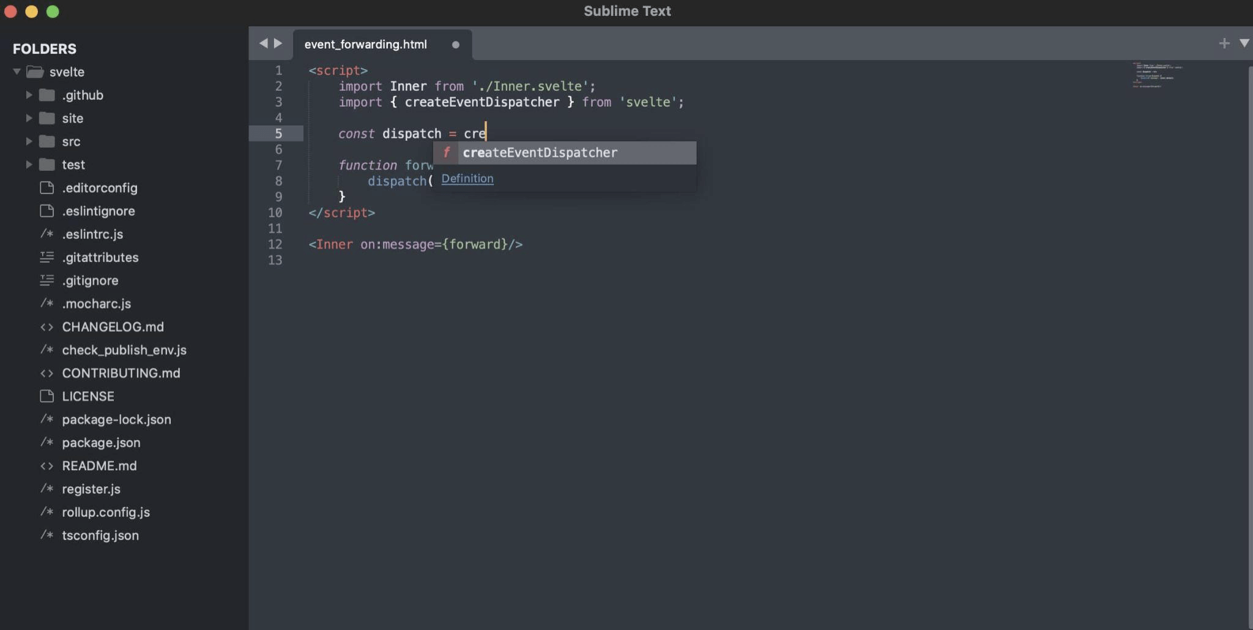Screen dimensions: 1253x630
Task: Click the package.json file icon
Action: tap(46, 443)
